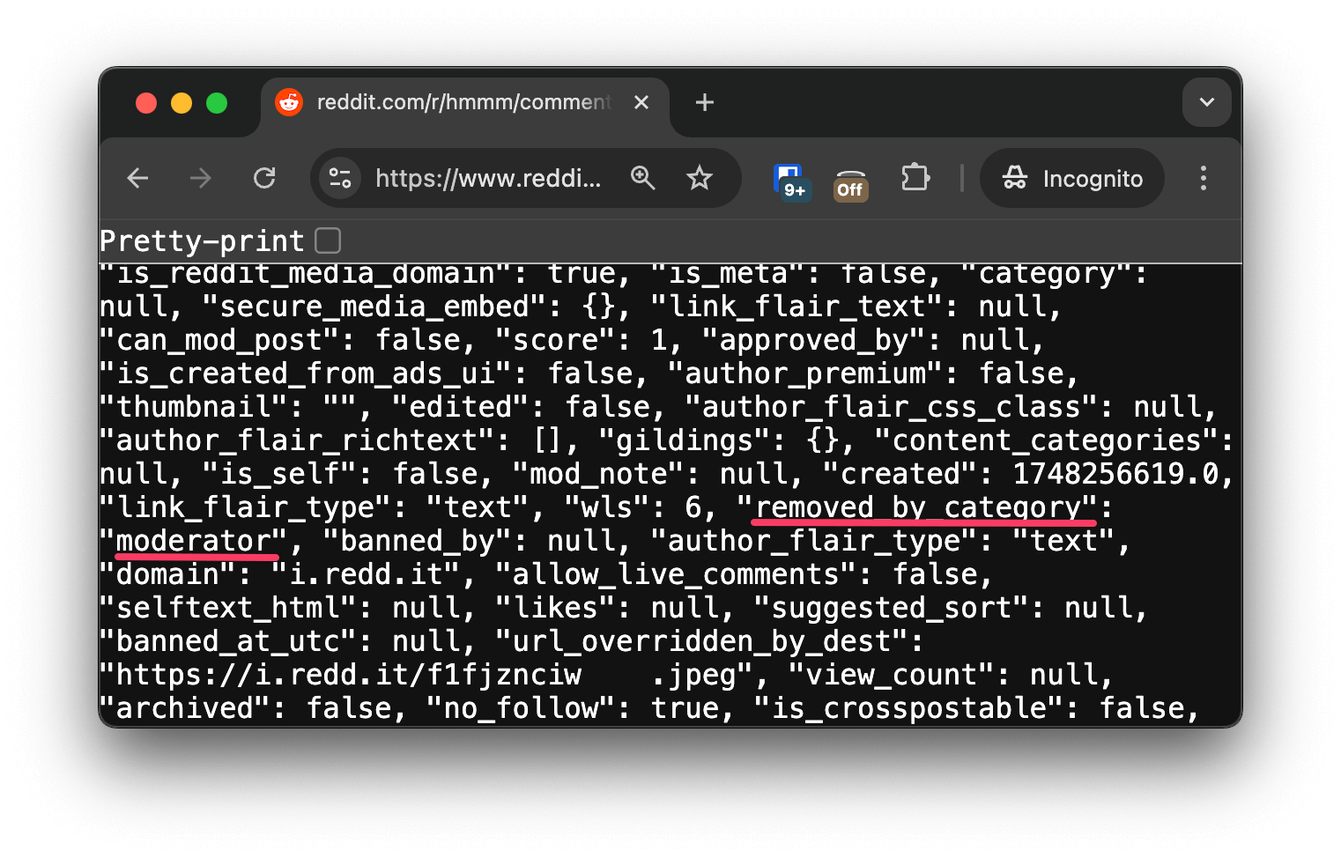Open a new tab with the plus button

click(x=704, y=102)
